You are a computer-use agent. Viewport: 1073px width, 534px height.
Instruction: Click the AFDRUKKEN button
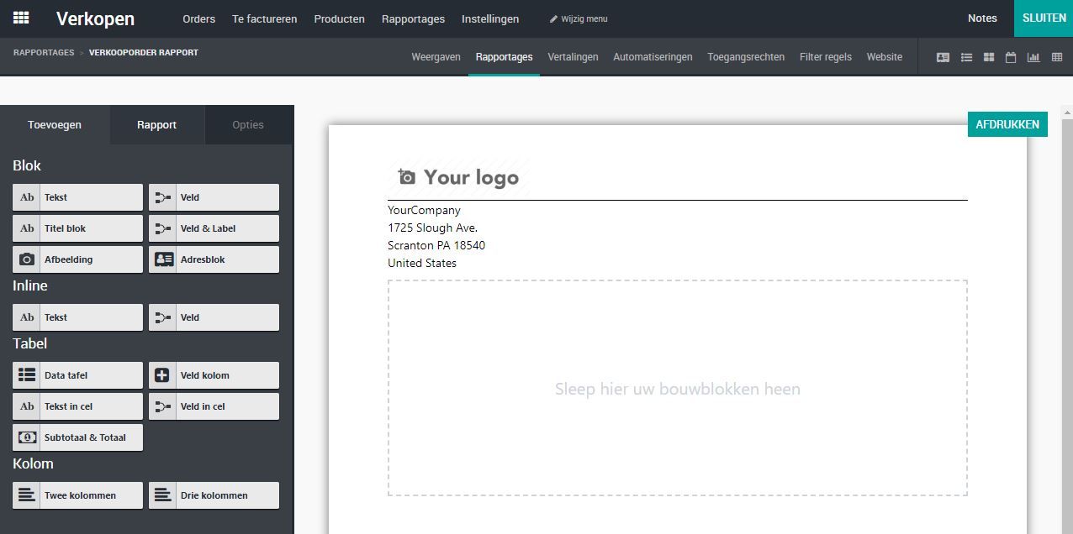point(1007,123)
